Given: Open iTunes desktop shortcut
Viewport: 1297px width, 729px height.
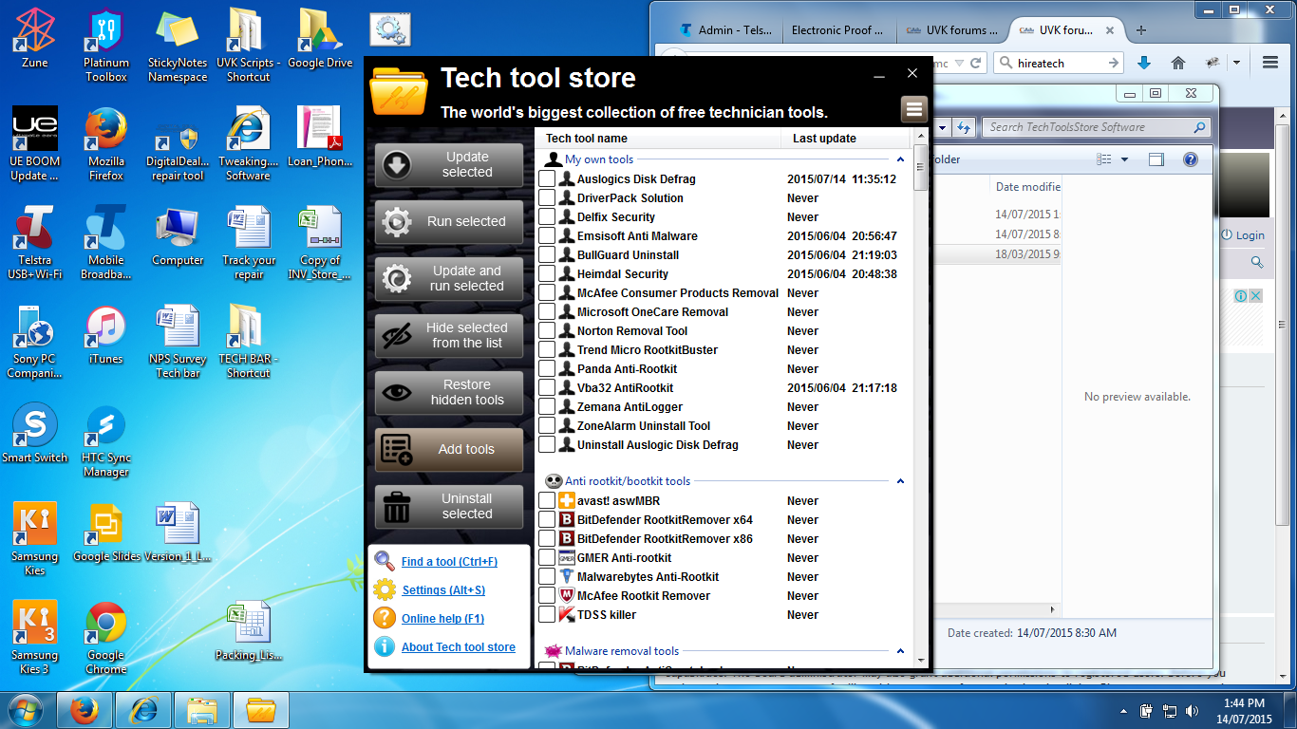Looking at the screenshot, I should 106,334.
